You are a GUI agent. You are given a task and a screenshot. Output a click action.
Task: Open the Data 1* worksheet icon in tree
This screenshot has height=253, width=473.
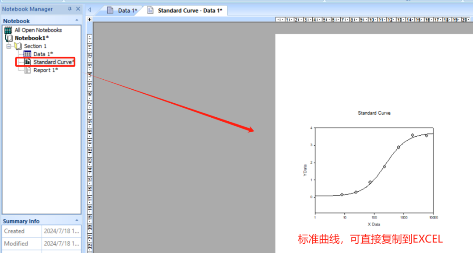coord(27,54)
